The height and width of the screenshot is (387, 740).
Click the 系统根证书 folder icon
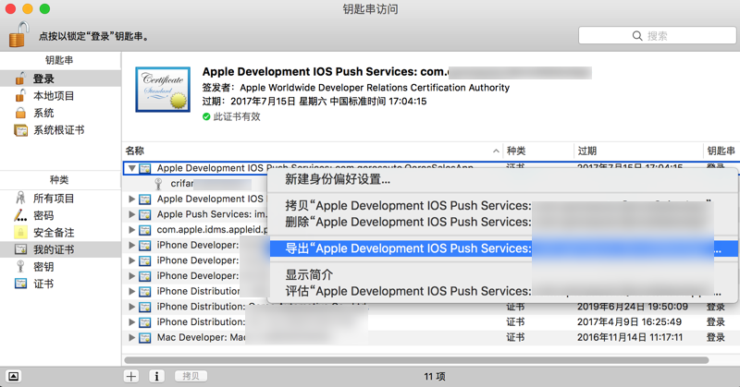pyautogui.click(x=20, y=130)
